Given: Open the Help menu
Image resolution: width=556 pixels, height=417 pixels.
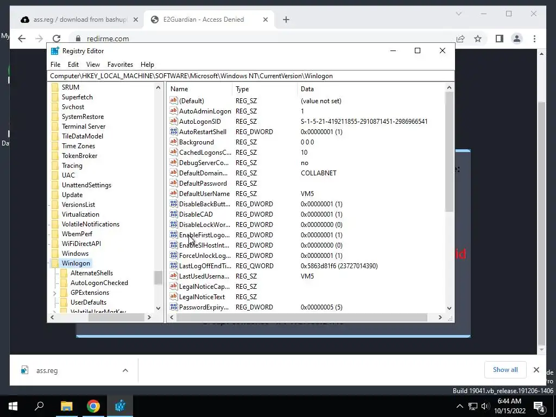Looking at the screenshot, I should pos(147,65).
